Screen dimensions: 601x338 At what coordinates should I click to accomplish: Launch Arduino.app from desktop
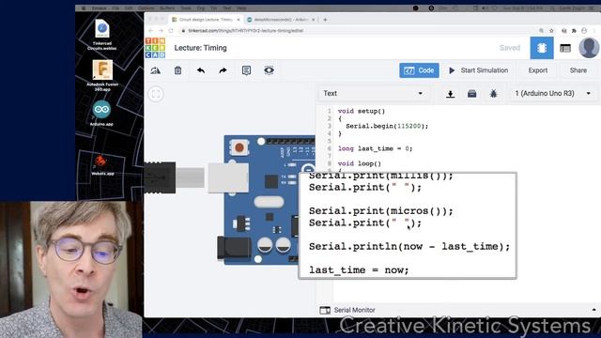(x=101, y=113)
